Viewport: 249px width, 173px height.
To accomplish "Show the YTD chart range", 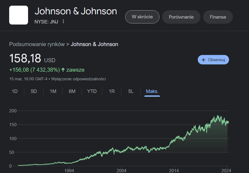I will tap(92, 91).
